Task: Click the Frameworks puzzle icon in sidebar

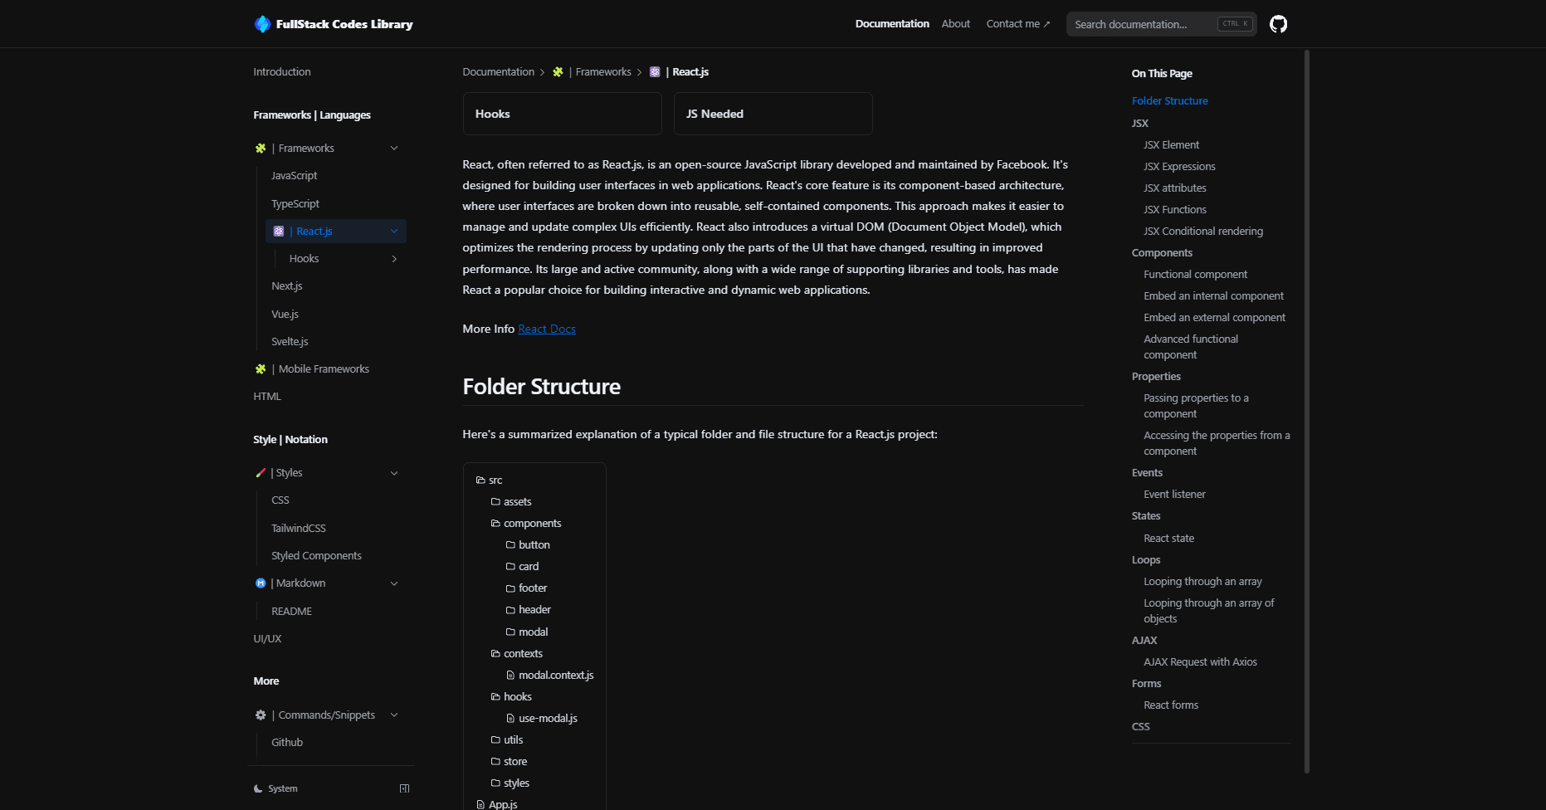Action: (x=261, y=149)
